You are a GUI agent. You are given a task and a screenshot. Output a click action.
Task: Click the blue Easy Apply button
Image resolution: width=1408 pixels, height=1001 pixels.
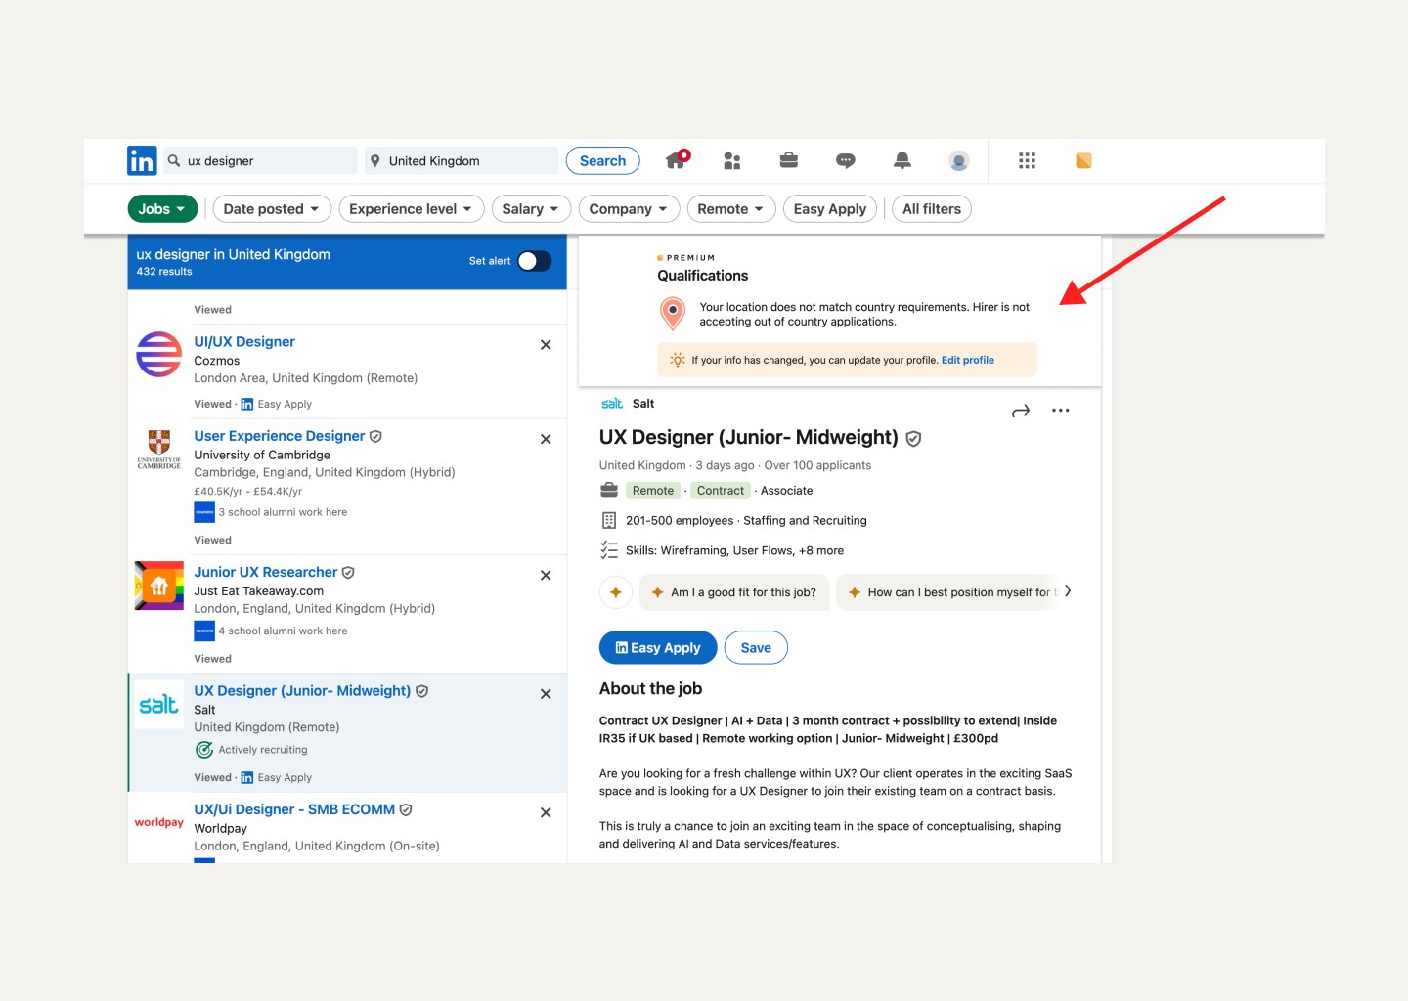click(658, 648)
